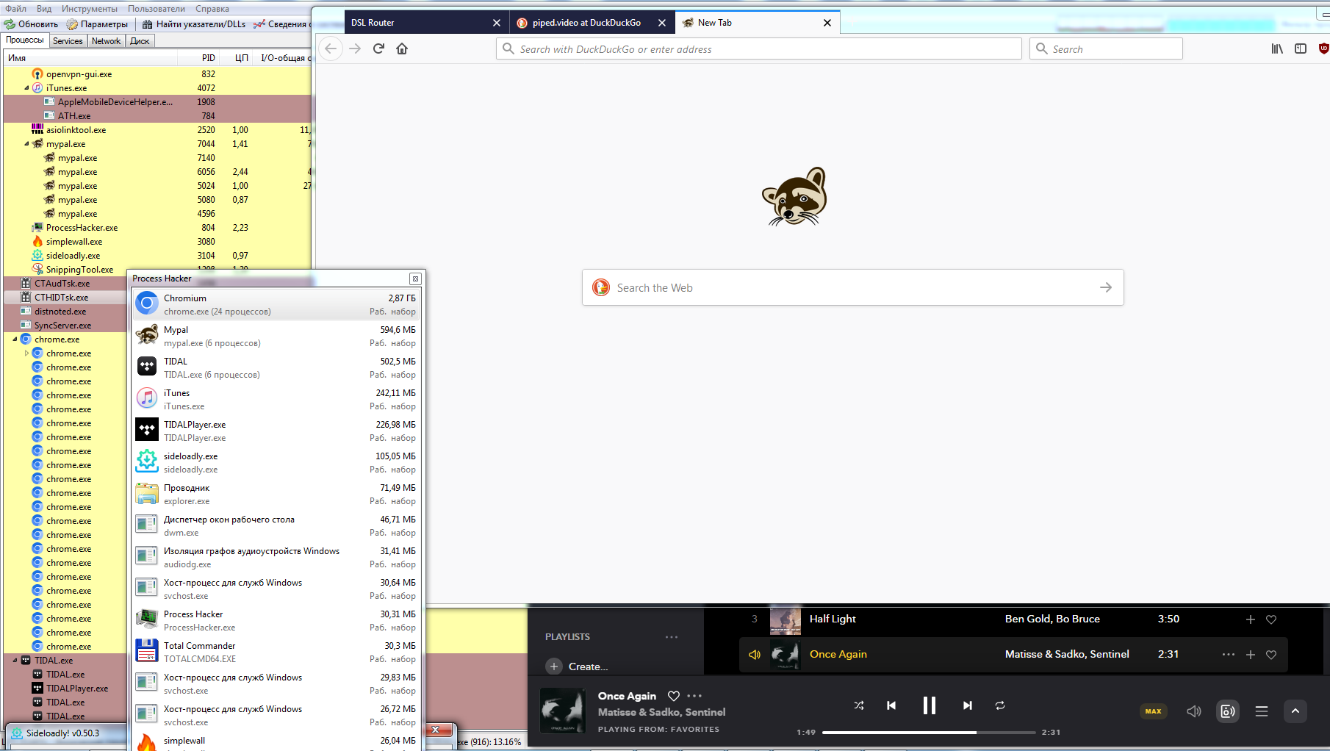The height and width of the screenshot is (751, 1330).
Task: Open the Справка menu
Action: (x=212, y=9)
